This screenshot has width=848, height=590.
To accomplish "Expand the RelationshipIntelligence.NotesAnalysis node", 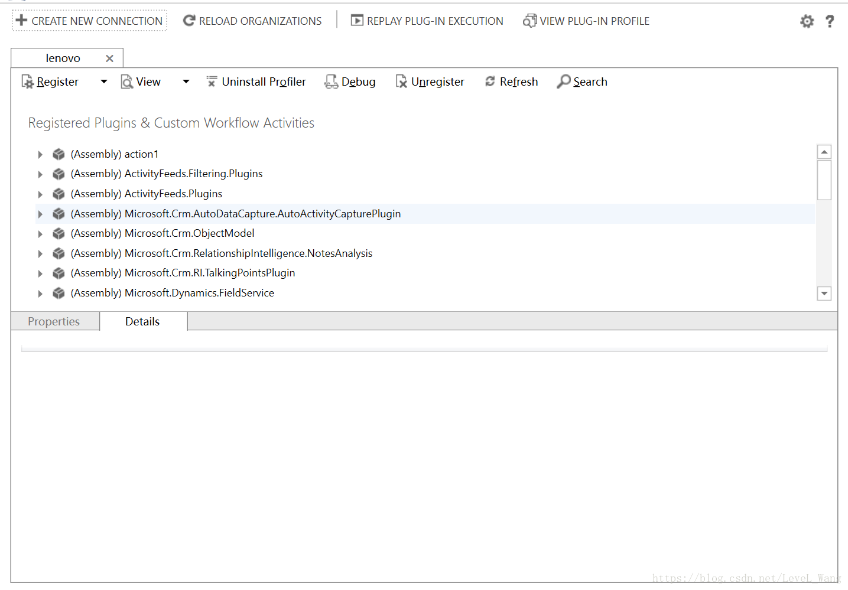I will [x=40, y=254].
